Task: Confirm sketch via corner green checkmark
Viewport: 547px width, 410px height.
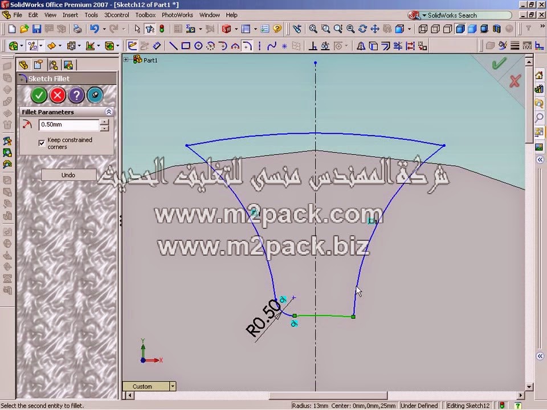Action: tap(499, 63)
